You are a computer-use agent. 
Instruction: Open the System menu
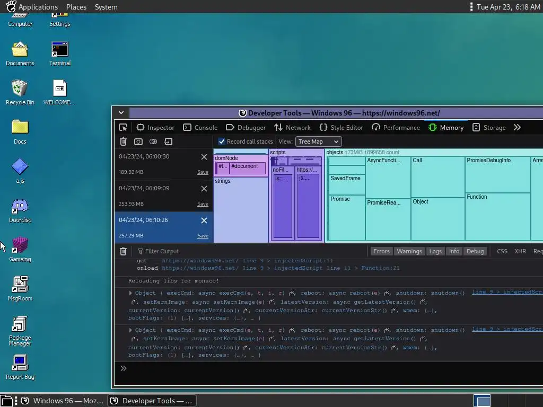click(106, 6)
